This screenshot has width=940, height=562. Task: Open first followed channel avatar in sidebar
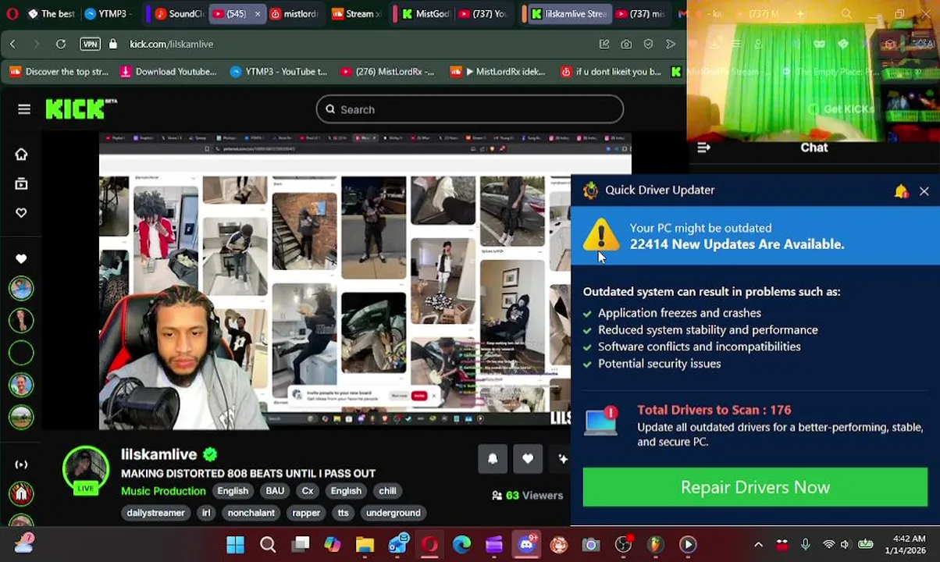click(21, 289)
